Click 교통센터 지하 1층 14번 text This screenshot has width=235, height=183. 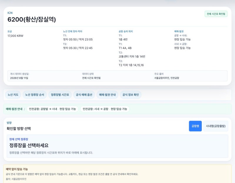click(x=132, y=57)
